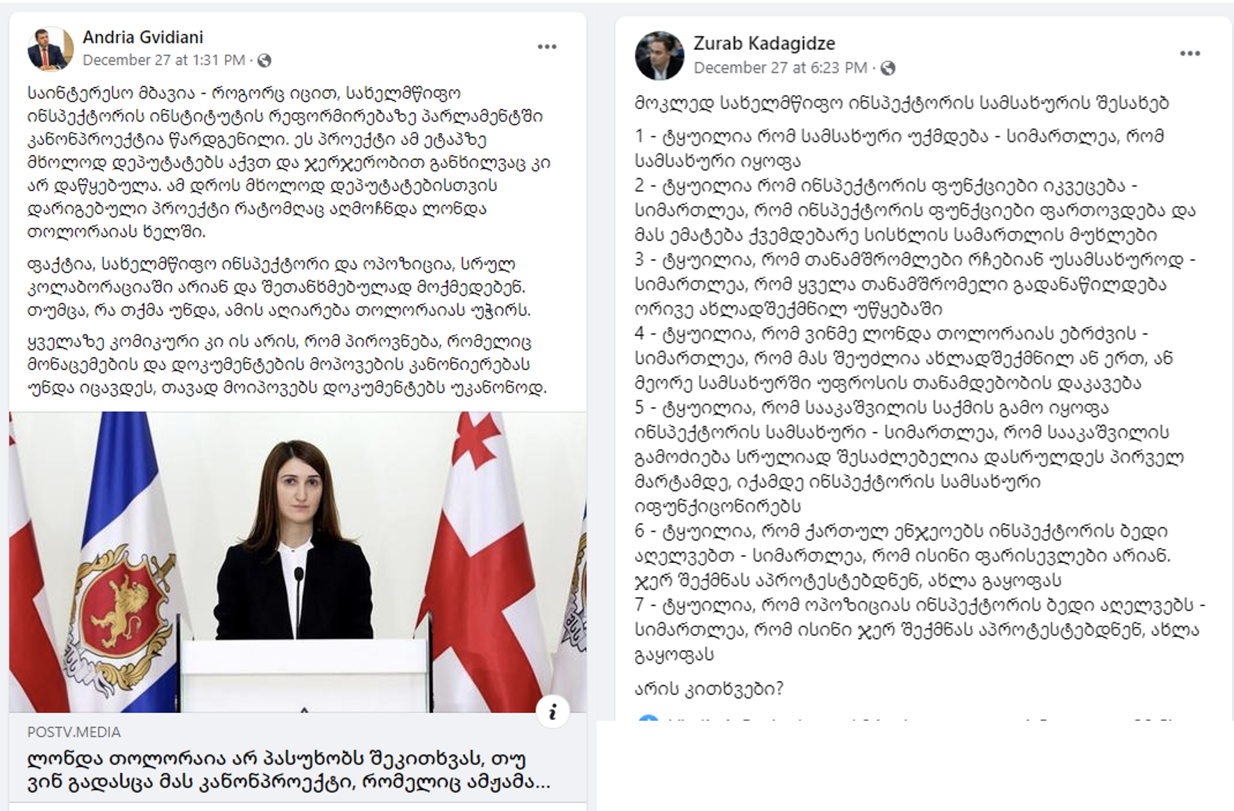Viewport: 1234px width, 811px height.
Task: Click the first paragraph of Andria's post text
Action: pos(289,162)
